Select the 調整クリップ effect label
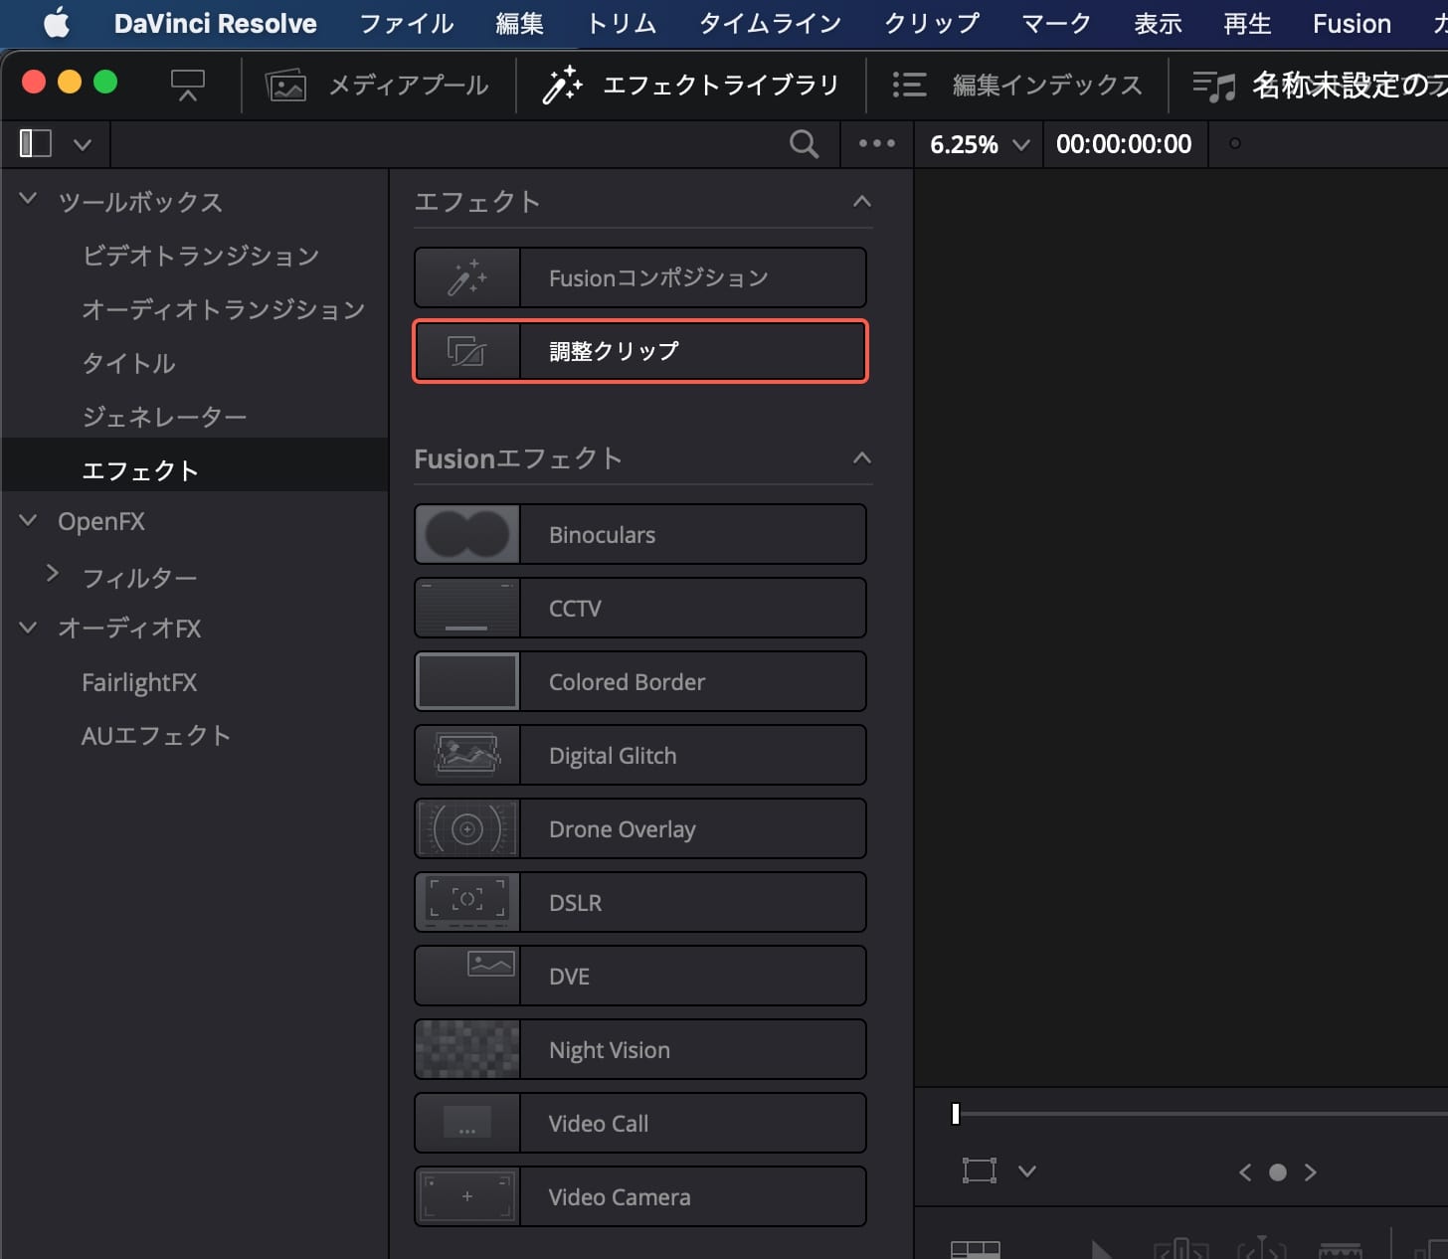The image size is (1448, 1259). coord(614,351)
